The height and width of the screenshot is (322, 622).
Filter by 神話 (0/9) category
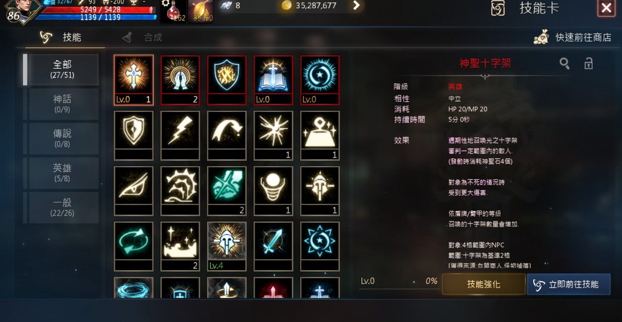[x=62, y=104]
